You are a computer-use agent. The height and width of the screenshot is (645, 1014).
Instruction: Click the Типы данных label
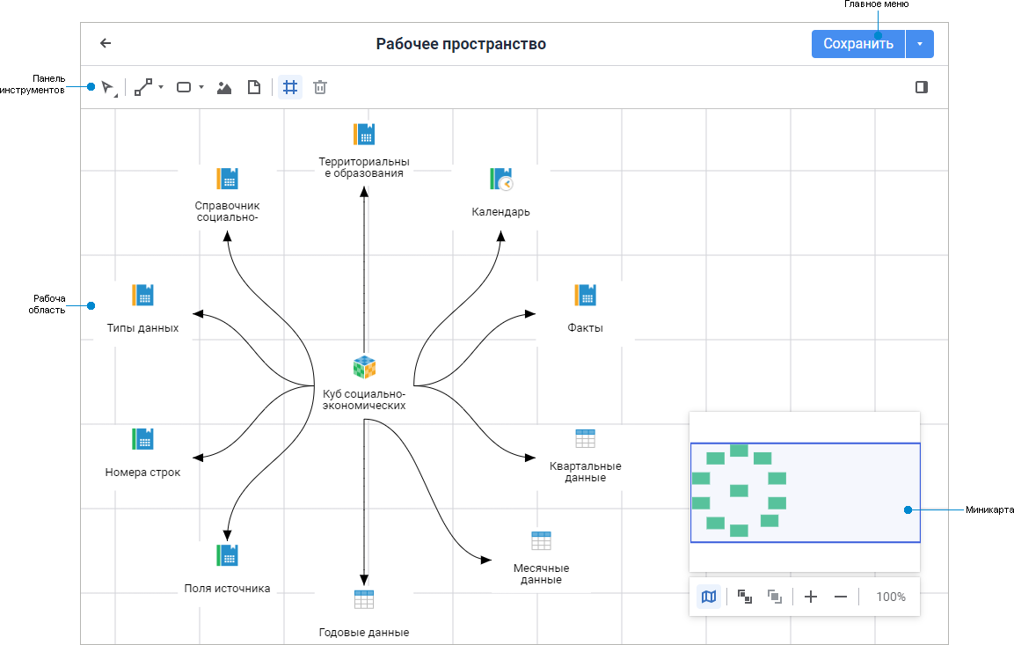click(x=142, y=328)
